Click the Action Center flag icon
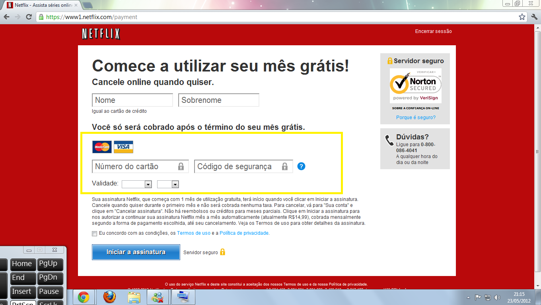Screen dimensions: 541x305 [478, 297]
